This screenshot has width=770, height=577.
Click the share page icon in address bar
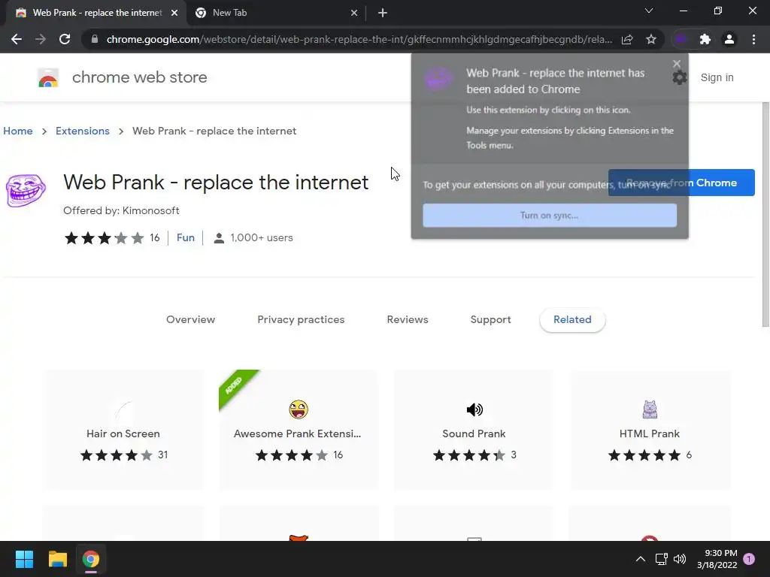627,39
